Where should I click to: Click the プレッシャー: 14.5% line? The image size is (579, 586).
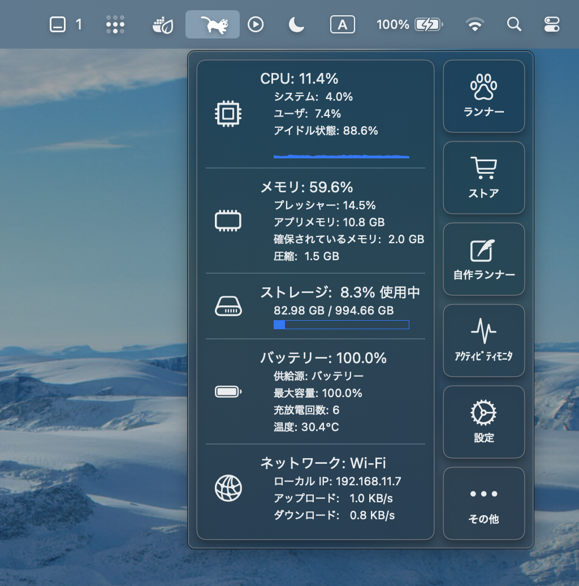click(x=325, y=205)
